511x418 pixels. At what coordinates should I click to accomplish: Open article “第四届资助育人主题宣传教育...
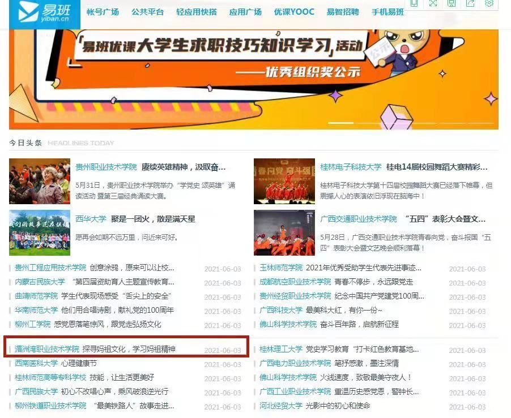click(x=122, y=282)
